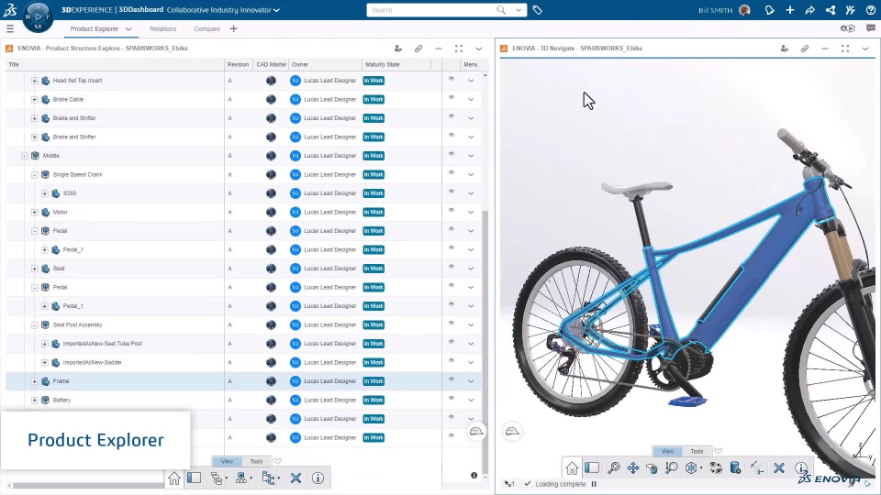Toggle visibility eye for ImportedAsNew-Saddle row
The width and height of the screenshot is (881, 495).
tap(452, 361)
